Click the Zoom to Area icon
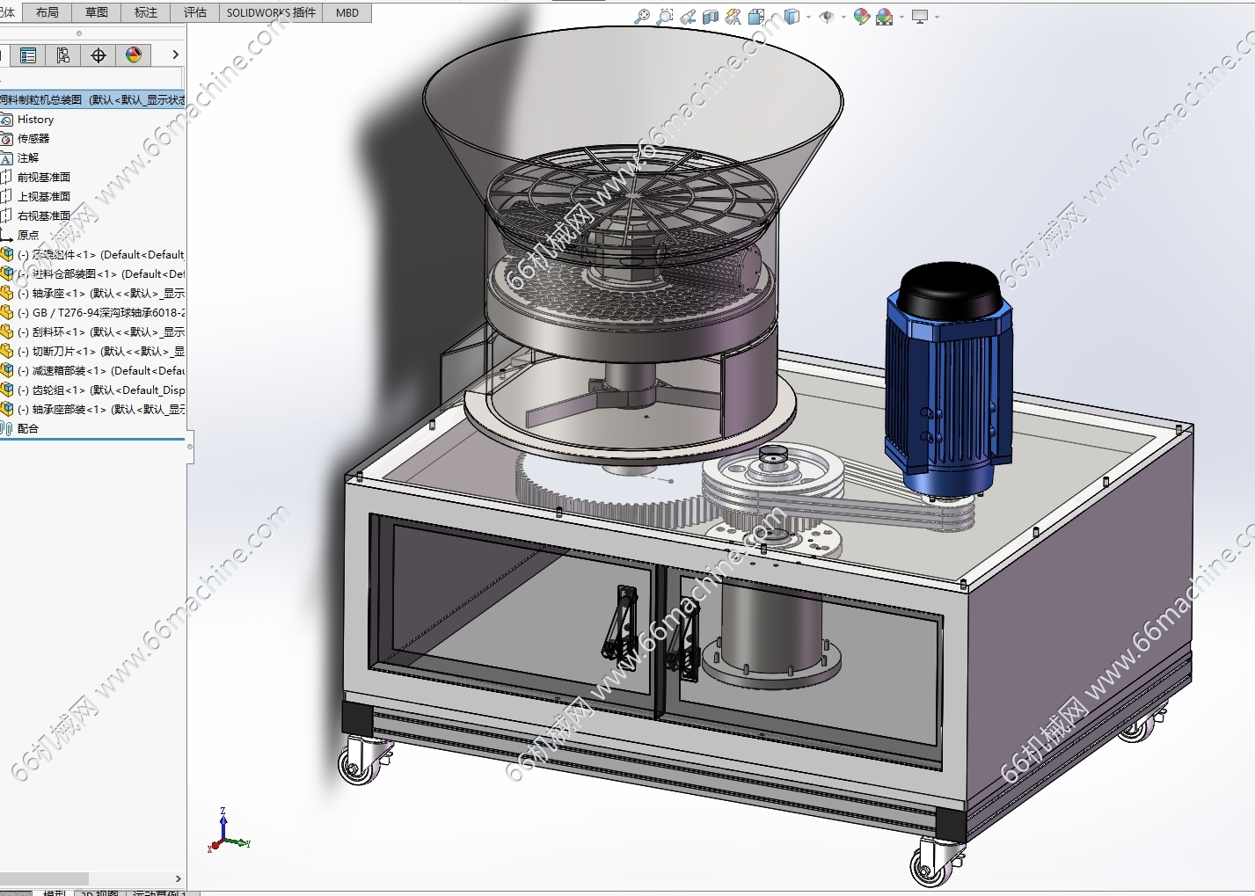1255x896 pixels. 666,16
